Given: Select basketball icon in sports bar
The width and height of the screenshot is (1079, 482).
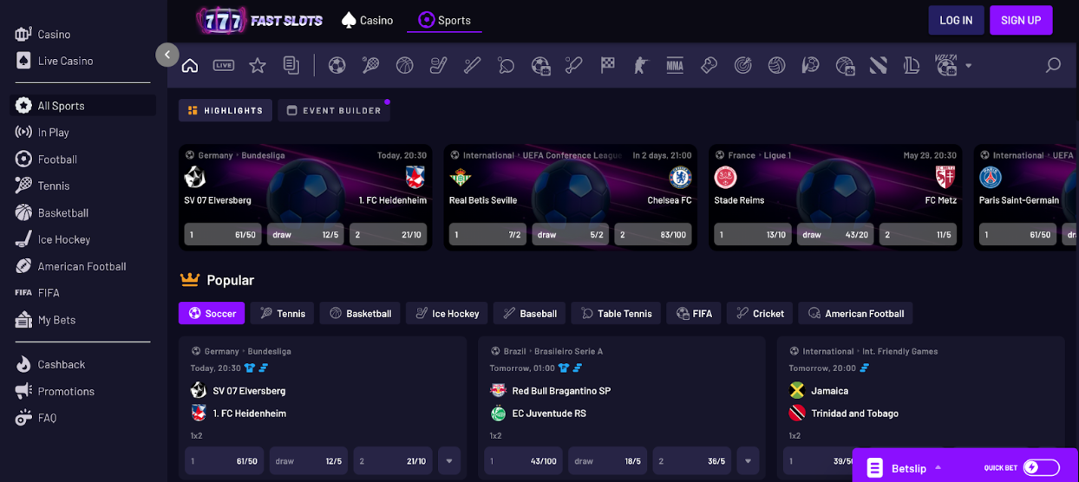Looking at the screenshot, I should [x=404, y=65].
